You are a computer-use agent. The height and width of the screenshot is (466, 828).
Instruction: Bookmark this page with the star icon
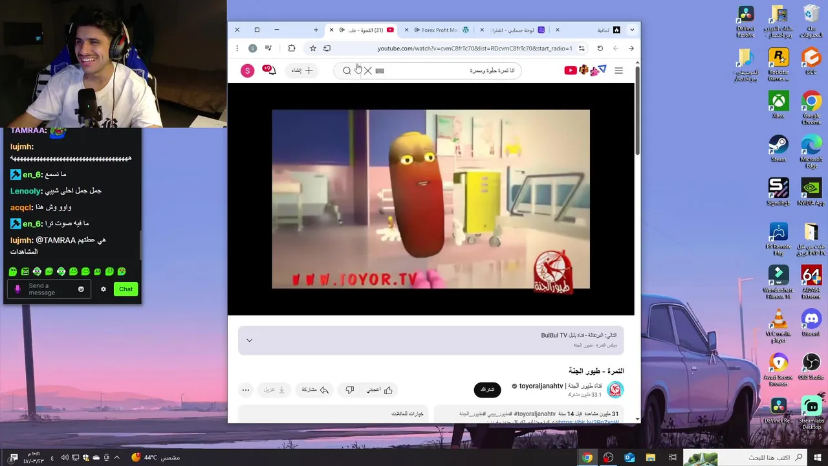click(x=313, y=49)
